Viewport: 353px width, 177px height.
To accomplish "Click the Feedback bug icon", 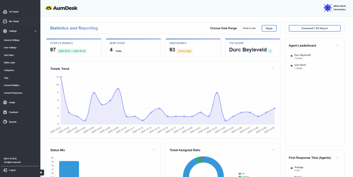I will (x=5, y=112).
